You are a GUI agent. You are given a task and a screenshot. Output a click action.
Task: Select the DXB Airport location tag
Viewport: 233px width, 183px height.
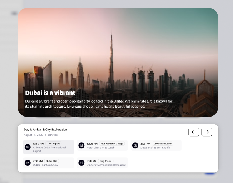click(x=54, y=144)
